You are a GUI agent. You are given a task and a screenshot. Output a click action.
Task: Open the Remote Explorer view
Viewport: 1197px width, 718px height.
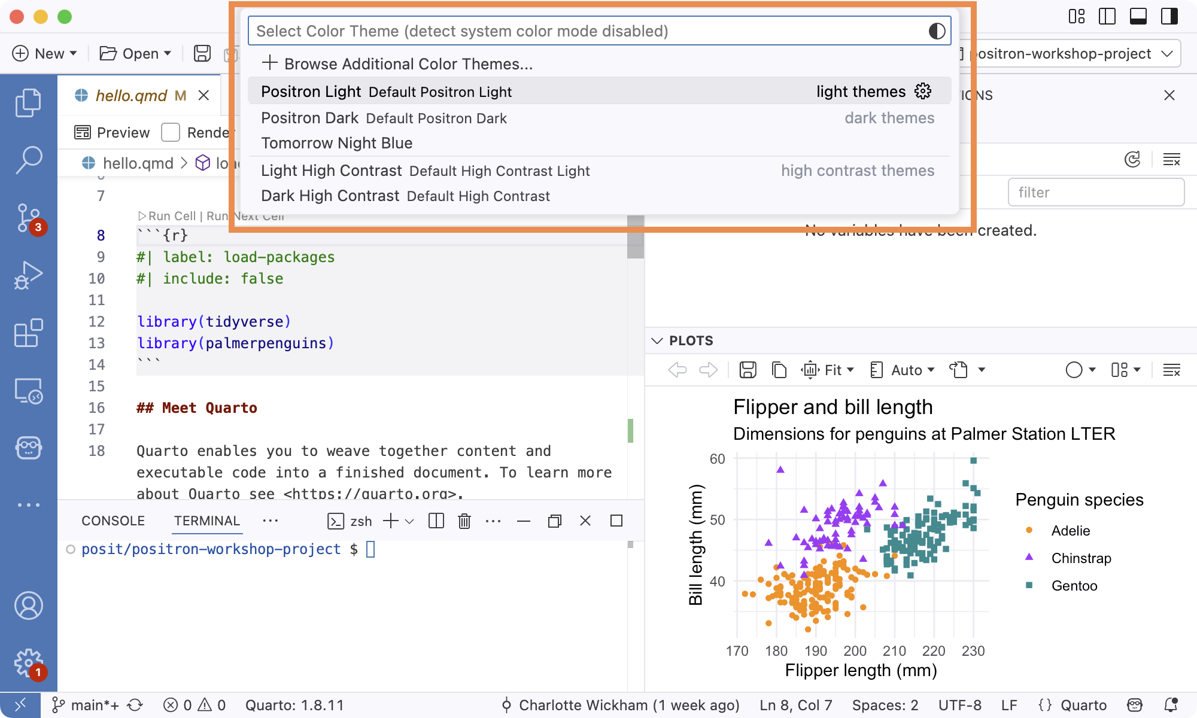coord(28,391)
